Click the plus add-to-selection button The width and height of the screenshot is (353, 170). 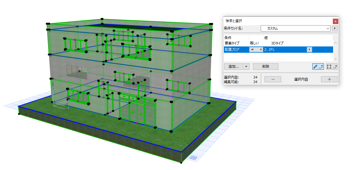click(x=329, y=79)
